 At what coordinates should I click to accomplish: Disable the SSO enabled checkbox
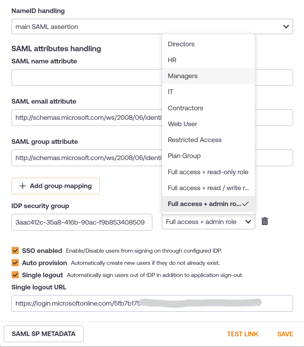[x=15, y=251]
